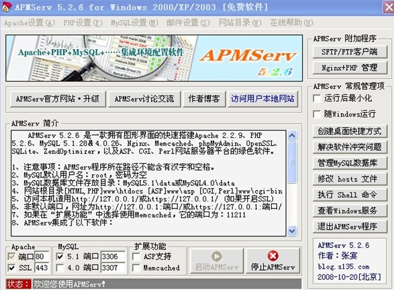Click the status text 欢迎您使用APMServ!
Screen dimensions: 394x290
[x=70, y=284]
